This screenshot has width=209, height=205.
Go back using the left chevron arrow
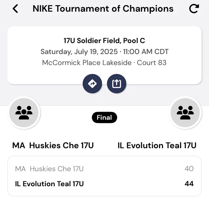pos(15,9)
